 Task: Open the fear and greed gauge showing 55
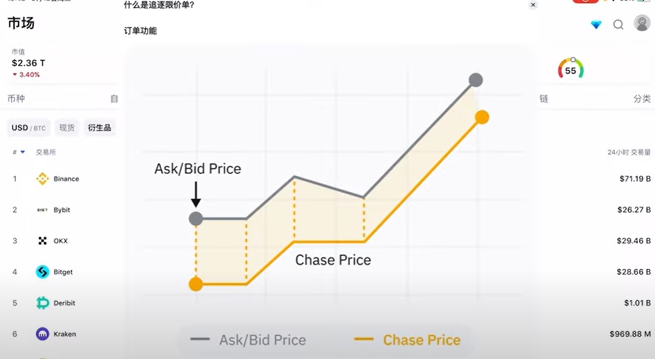(571, 69)
